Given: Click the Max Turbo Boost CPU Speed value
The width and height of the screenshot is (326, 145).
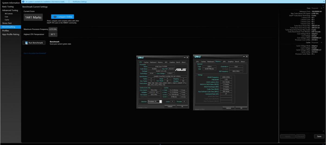Looking at the screenshot, I should coord(315,13).
